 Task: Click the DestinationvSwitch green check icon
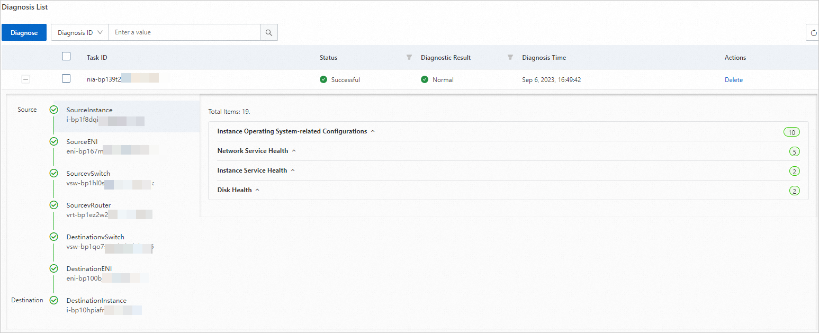click(x=53, y=237)
